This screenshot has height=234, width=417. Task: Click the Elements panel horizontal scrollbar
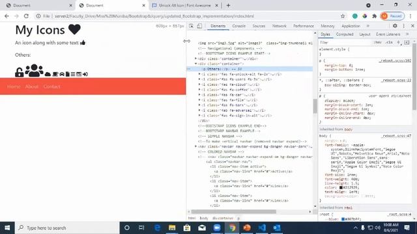233,212
